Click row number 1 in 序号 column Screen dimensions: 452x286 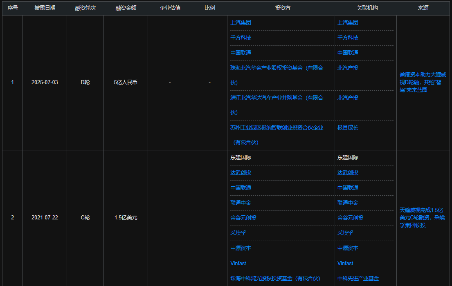(x=12, y=83)
